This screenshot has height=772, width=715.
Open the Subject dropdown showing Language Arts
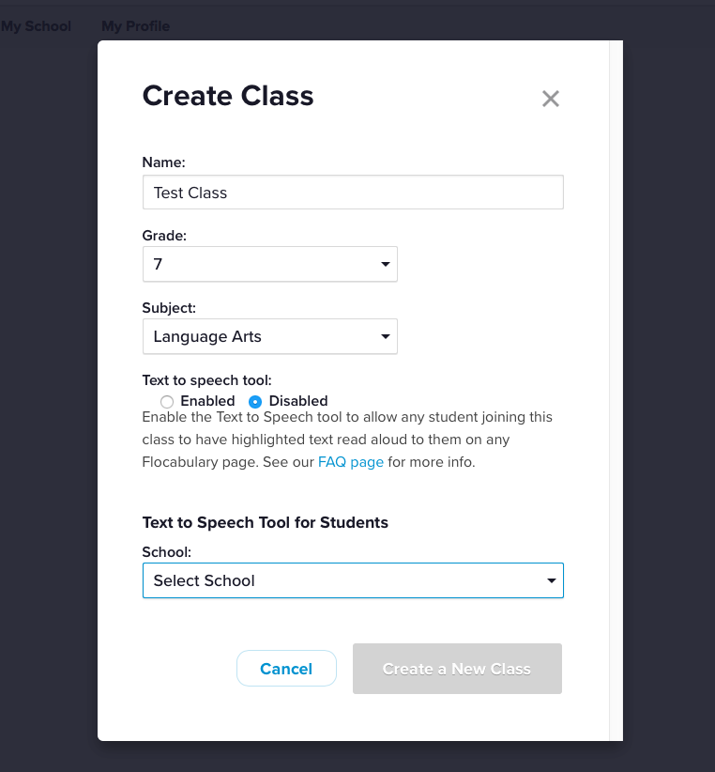click(x=269, y=336)
